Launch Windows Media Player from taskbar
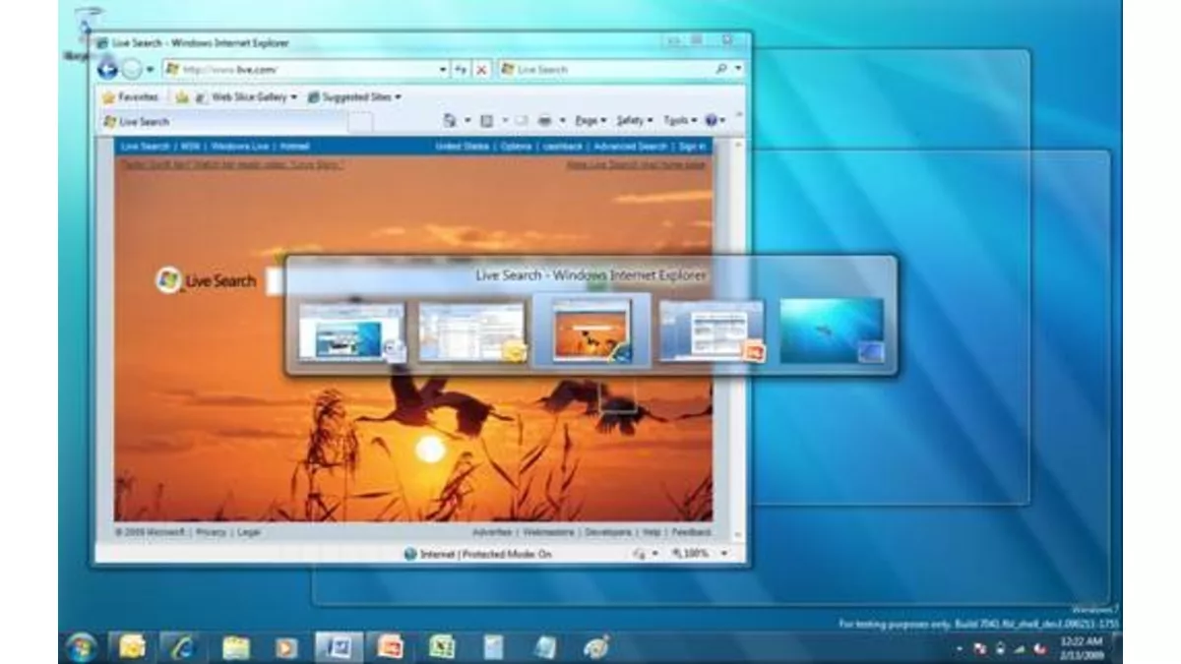 (x=285, y=646)
